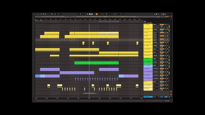Viewport: 205px width, 115px height.
Task: Start playback with the green Play button
Action: point(87,14)
